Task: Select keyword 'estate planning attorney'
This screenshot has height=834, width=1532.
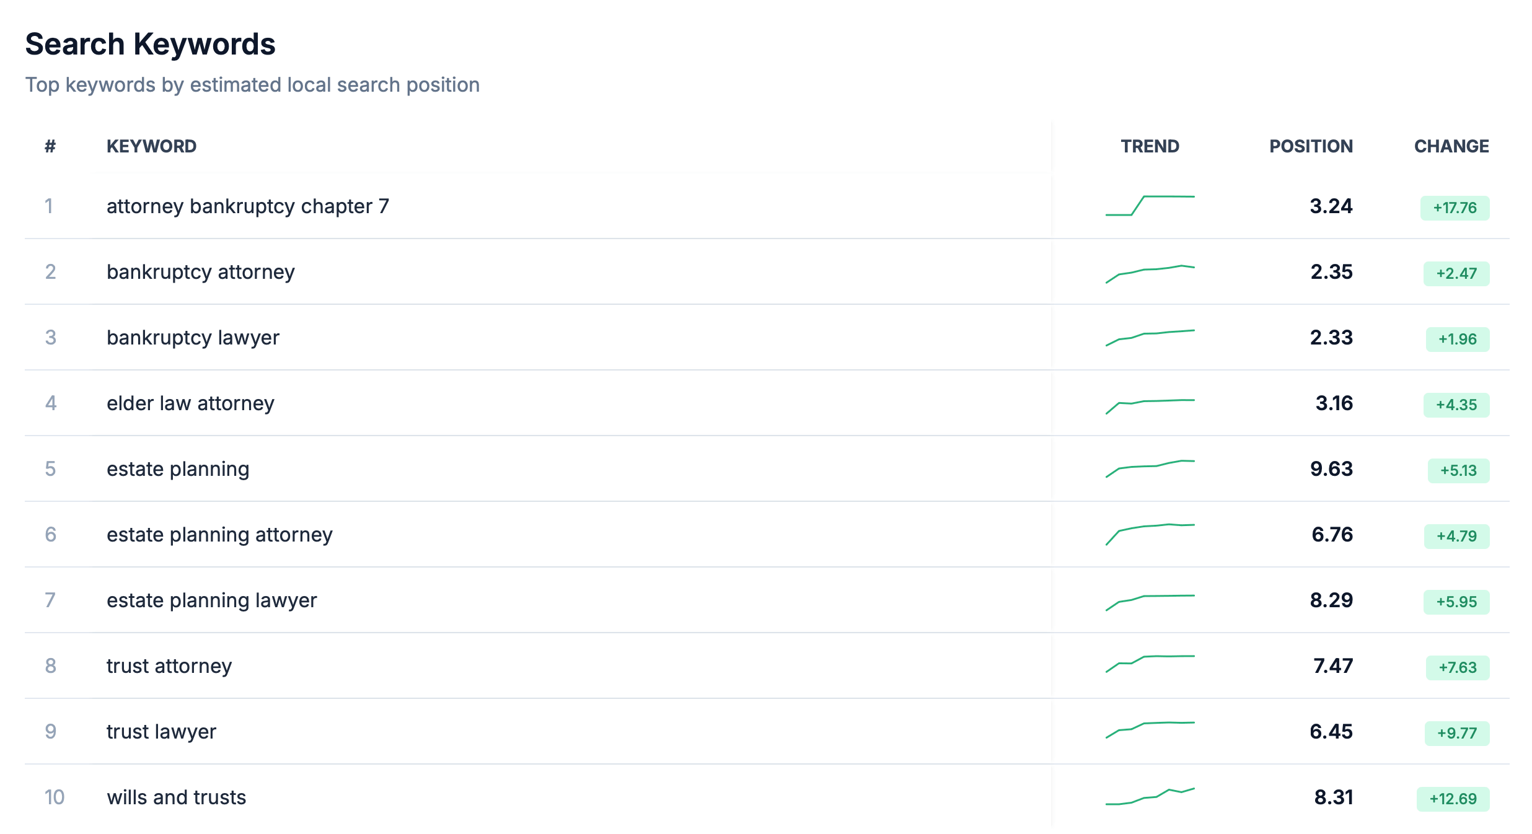Action: click(219, 534)
